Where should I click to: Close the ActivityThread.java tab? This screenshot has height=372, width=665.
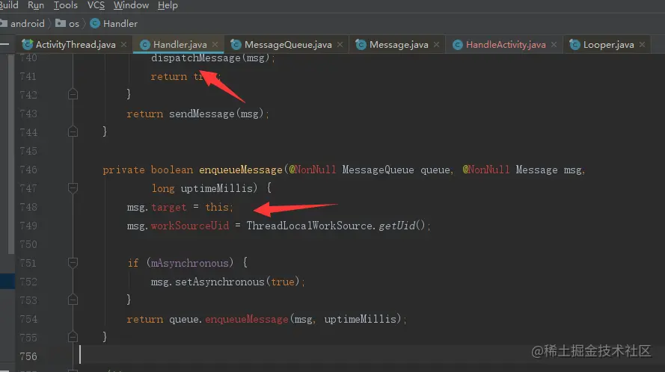pos(124,45)
